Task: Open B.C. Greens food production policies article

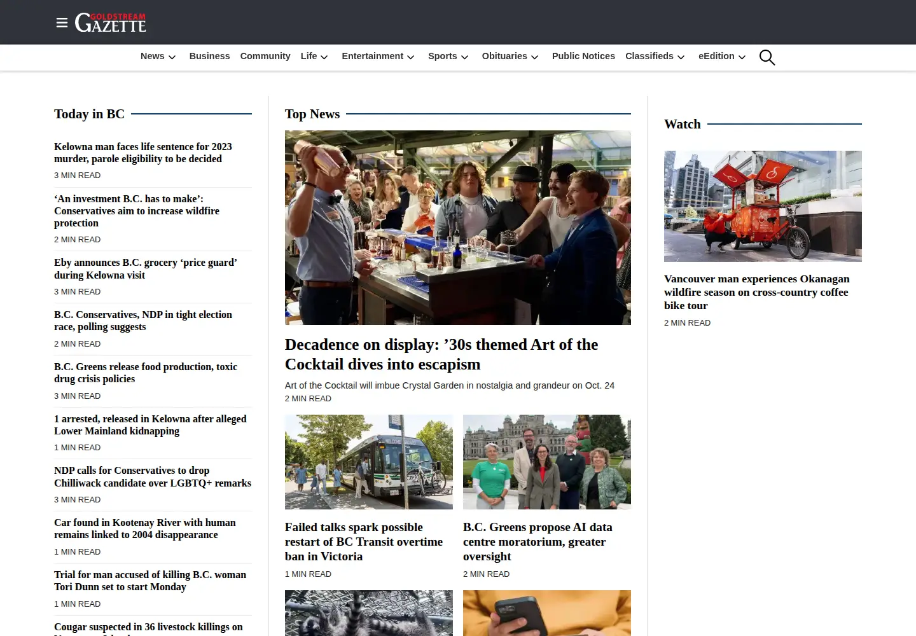Action: coord(146,373)
